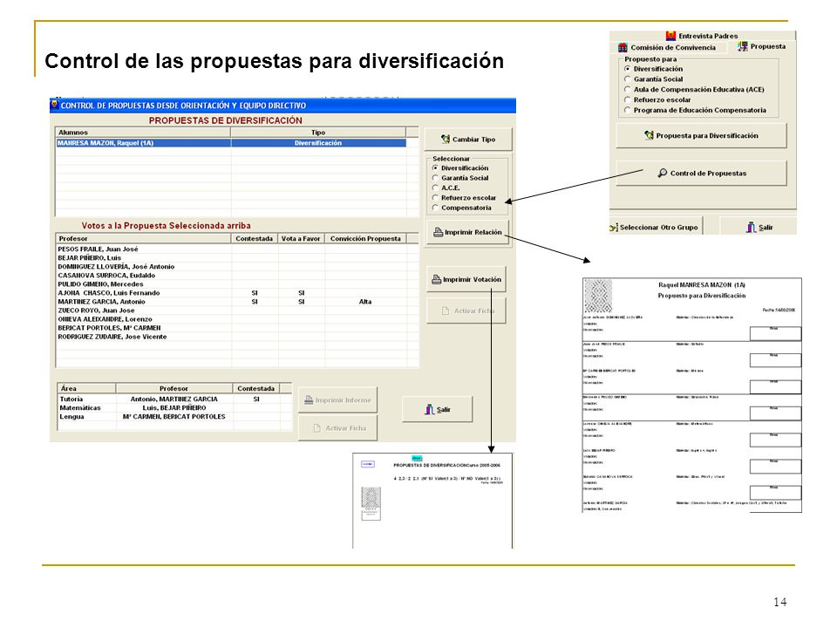Click the printer icon on Imprimir Informe
Image resolution: width=837 pixels, height=628 pixels.
coord(309,399)
